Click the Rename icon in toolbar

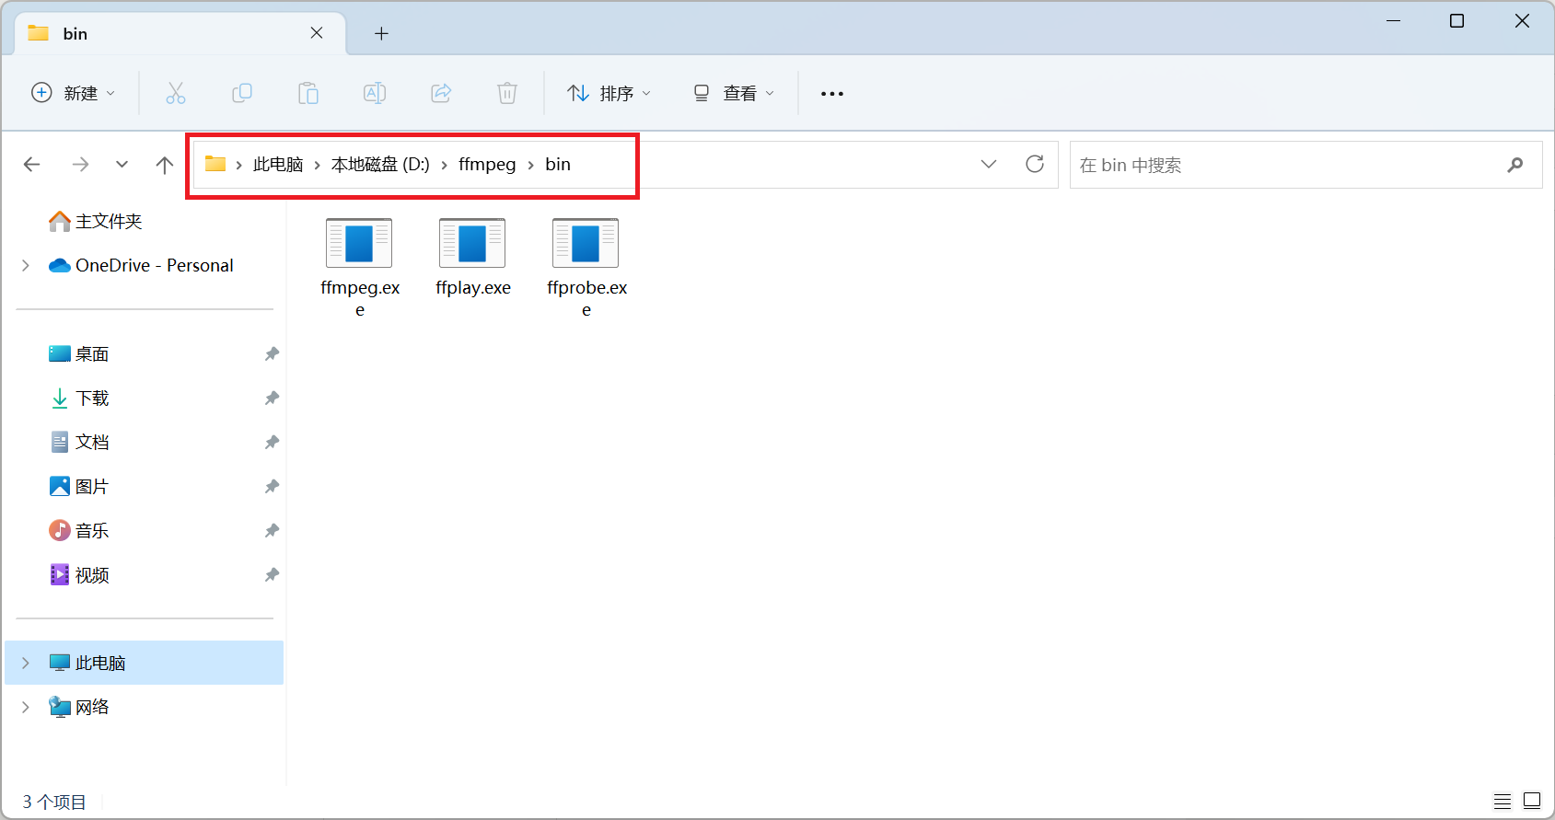click(375, 93)
